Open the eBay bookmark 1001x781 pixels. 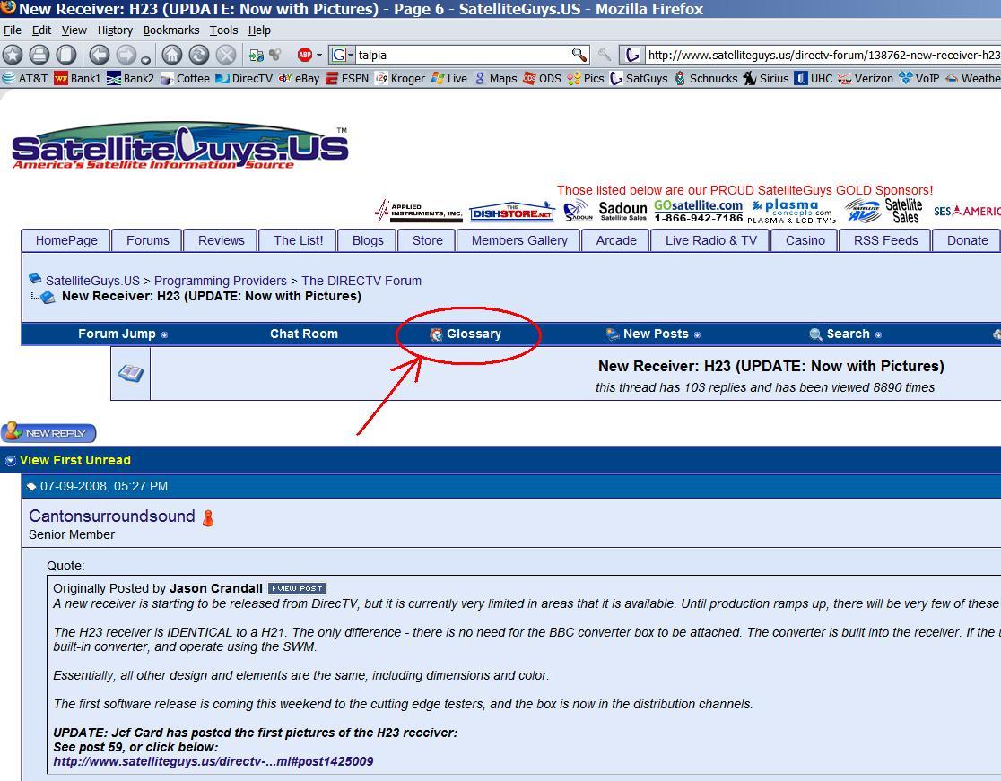click(299, 79)
